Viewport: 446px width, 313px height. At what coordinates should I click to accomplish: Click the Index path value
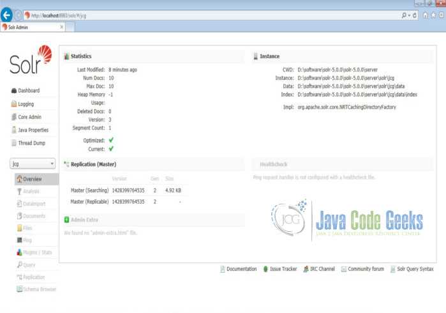pos(357,95)
